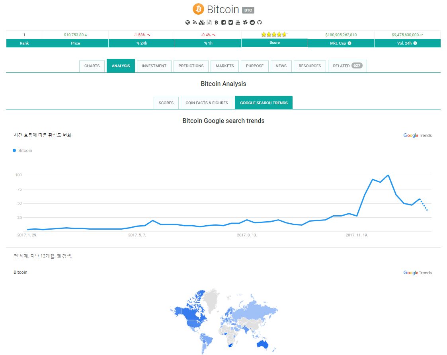Screen dimensions: 447x355
Task: Open the Slack community icon
Action: 245,23
